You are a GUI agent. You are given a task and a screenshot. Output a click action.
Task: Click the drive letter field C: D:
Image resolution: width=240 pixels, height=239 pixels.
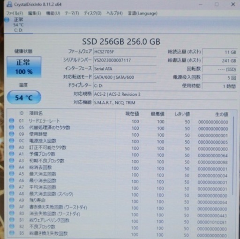[125, 85]
